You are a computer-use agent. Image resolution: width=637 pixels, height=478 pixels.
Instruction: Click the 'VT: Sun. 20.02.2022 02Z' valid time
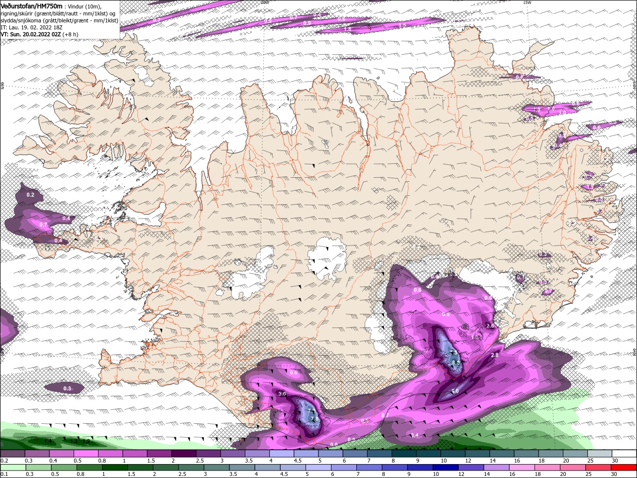pyautogui.click(x=31, y=34)
